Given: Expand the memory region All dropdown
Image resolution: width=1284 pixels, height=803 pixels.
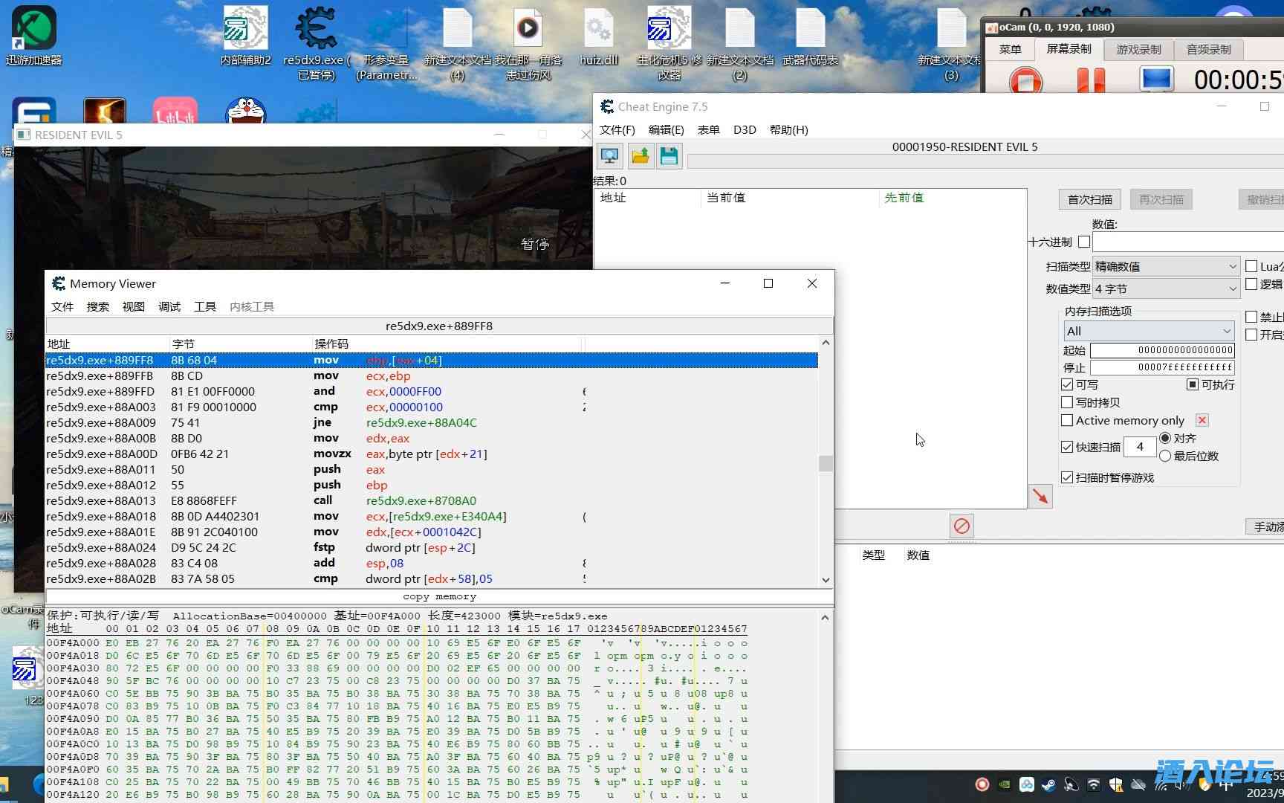Looking at the screenshot, I should pyautogui.click(x=1149, y=331).
